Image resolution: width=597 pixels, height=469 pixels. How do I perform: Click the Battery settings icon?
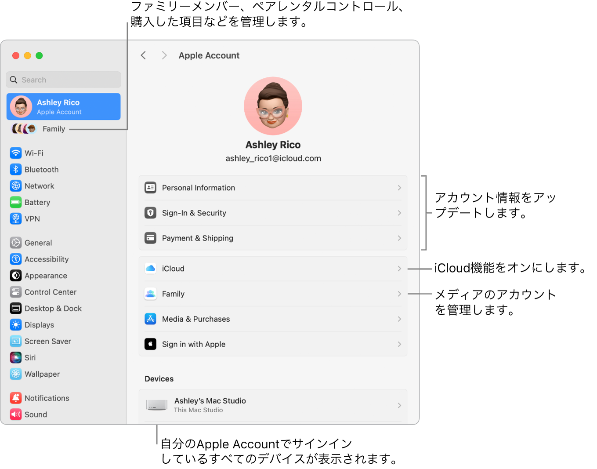tap(16, 202)
